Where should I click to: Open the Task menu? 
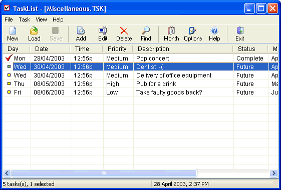coord(25,19)
